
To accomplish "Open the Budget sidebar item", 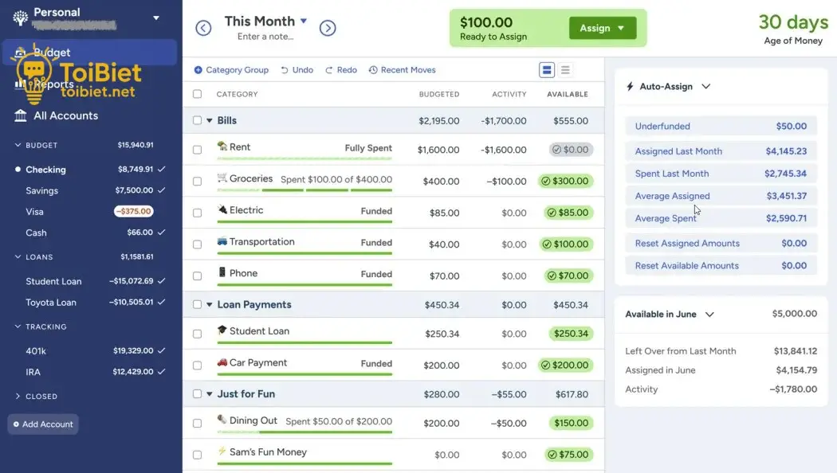I will tap(89, 53).
